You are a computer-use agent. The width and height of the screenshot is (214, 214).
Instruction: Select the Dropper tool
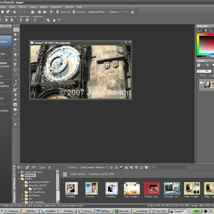(15, 45)
